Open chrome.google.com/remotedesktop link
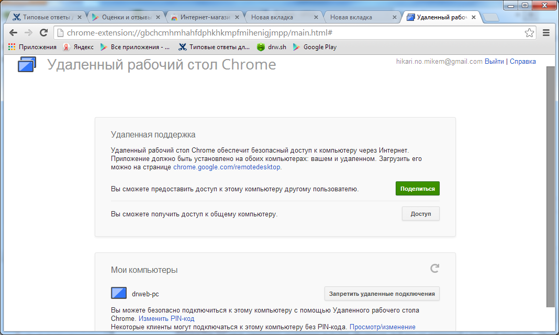The height and width of the screenshot is (335, 559). [x=227, y=167]
